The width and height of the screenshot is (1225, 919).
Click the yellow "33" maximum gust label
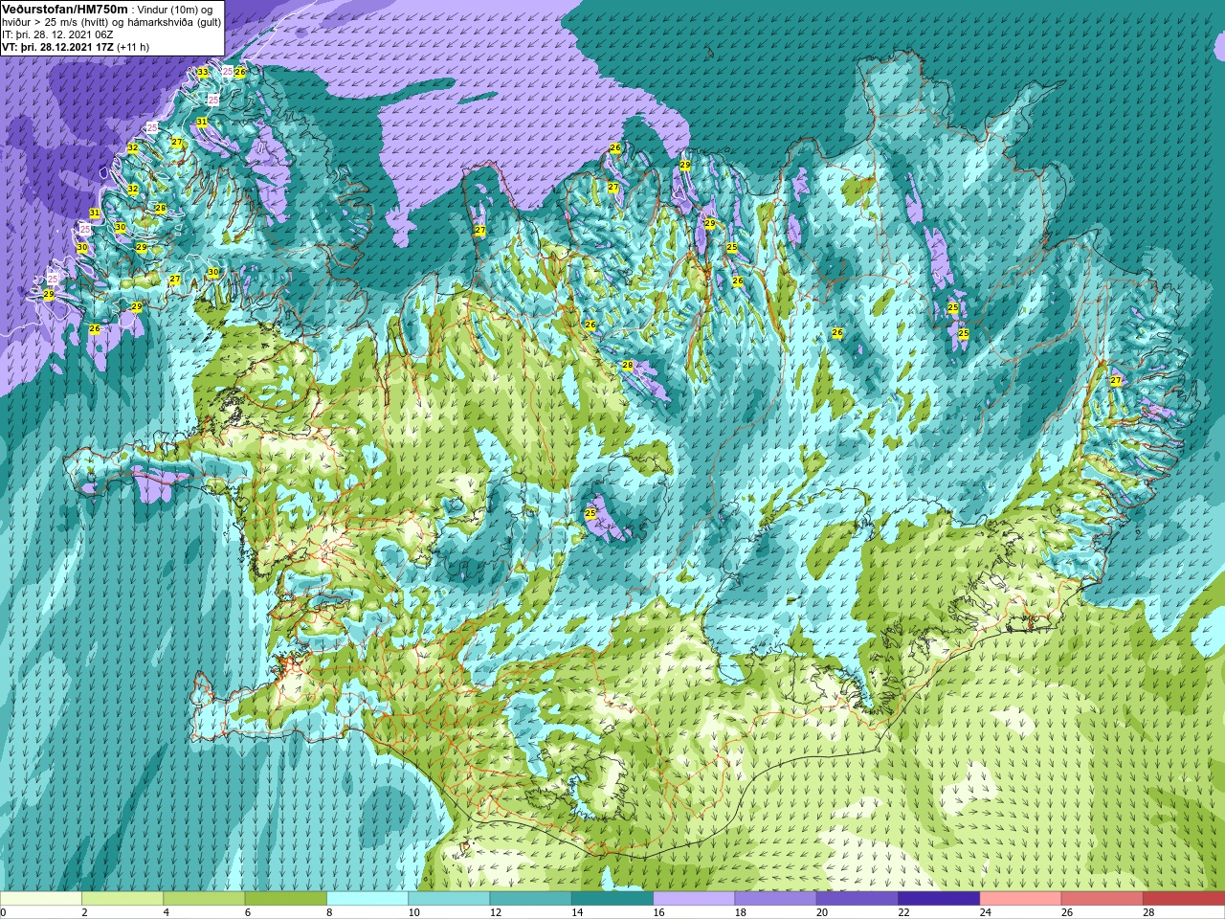pos(203,73)
